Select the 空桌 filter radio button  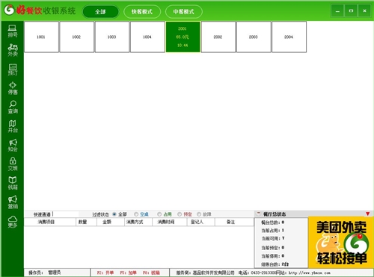[136, 214]
